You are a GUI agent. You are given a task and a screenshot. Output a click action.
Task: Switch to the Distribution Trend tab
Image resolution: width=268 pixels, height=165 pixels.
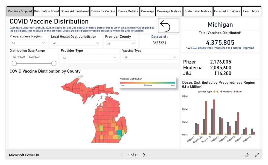point(46,11)
